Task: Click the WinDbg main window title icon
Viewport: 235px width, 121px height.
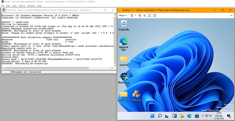Action: 3,2
